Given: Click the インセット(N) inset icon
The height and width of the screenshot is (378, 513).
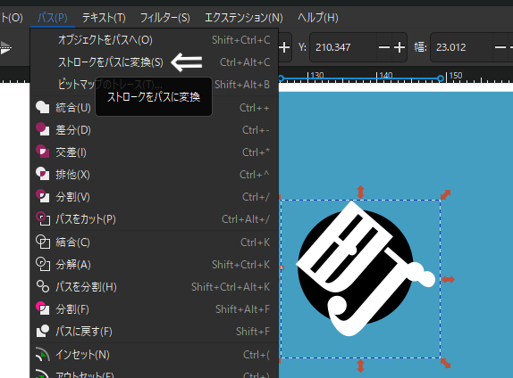Looking at the screenshot, I should tap(43, 354).
